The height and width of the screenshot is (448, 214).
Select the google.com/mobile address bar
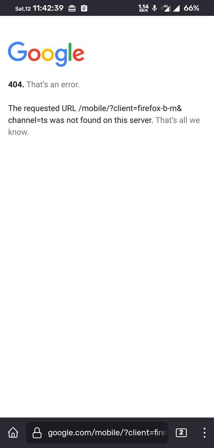point(97,433)
